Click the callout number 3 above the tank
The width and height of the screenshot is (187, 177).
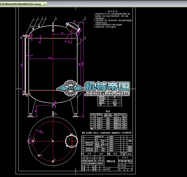[46, 18]
